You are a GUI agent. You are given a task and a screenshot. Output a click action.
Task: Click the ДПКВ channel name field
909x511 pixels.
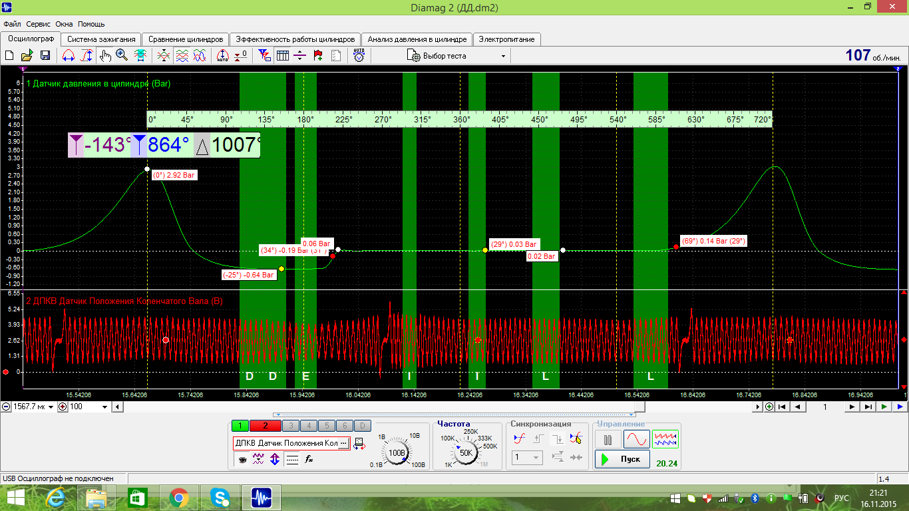click(291, 443)
